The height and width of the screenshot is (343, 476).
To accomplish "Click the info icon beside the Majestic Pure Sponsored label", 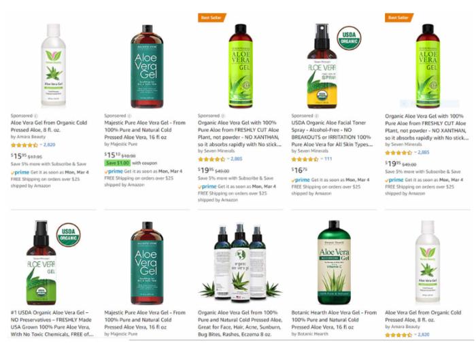I will coord(129,115).
